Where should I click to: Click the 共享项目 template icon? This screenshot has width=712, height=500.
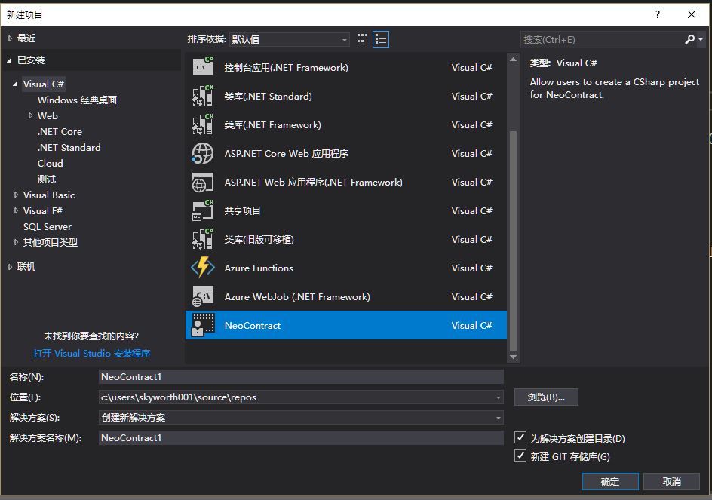tap(203, 210)
